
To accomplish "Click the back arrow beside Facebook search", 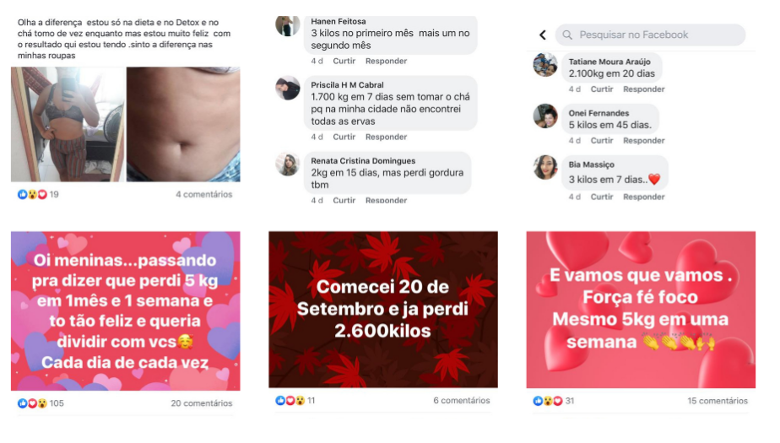I will 543,35.
